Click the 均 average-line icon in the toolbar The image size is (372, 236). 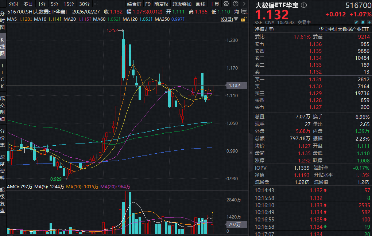click(x=236, y=11)
